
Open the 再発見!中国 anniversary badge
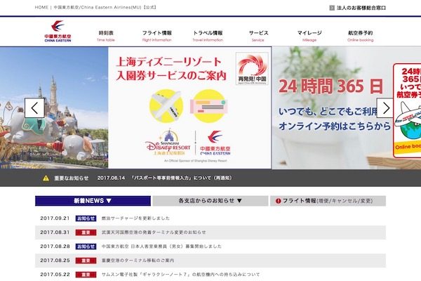point(252,69)
